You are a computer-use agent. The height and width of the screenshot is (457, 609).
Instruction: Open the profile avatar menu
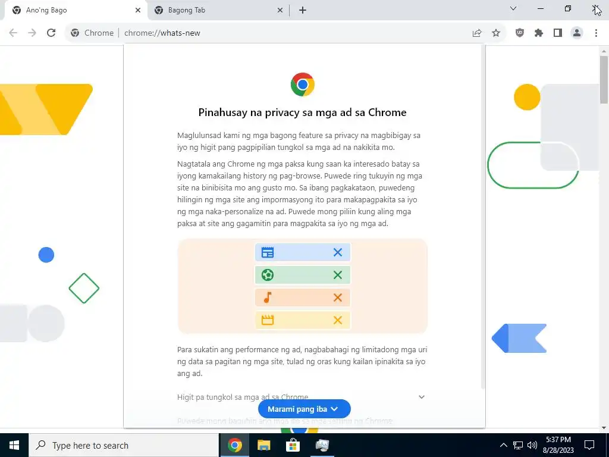click(577, 33)
